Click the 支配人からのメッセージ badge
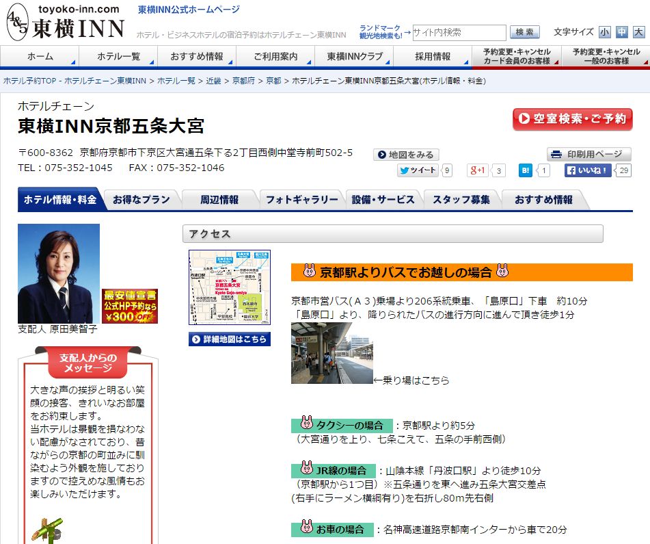This screenshot has height=544, width=650. 88,363
